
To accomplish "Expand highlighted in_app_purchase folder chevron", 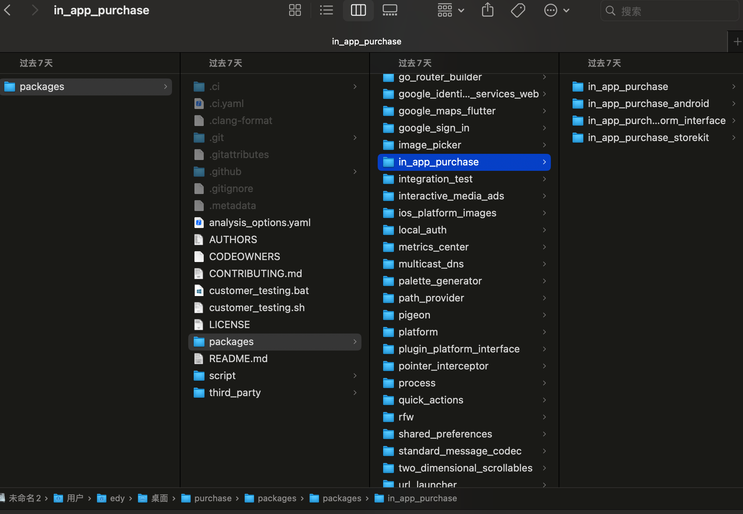I will (544, 162).
